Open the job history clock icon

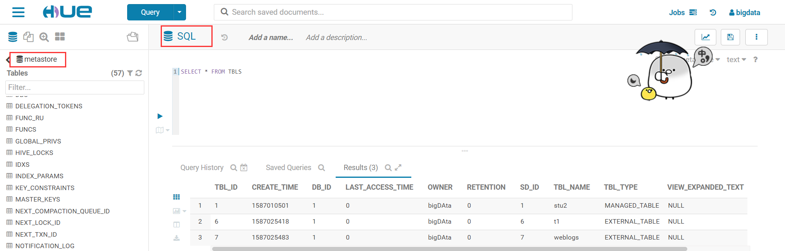click(713, 13)
